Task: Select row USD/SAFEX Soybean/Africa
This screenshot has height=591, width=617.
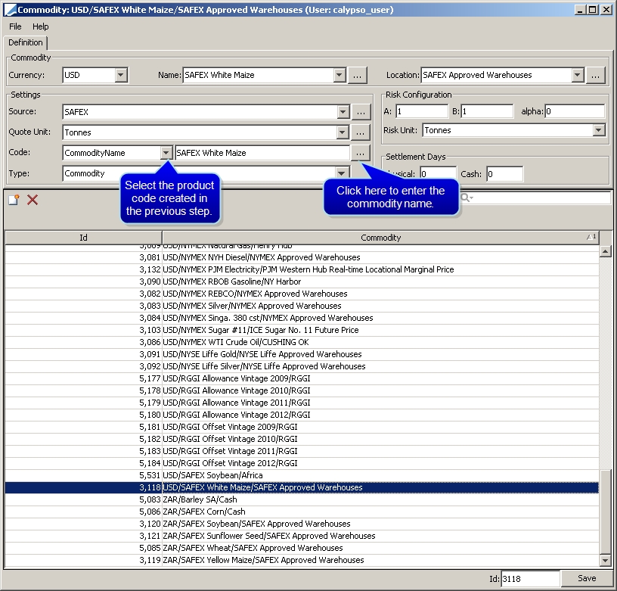Action: click(302, 475)
